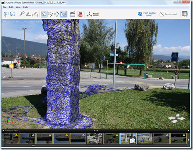Open the settings panel with wrench icon
193x150 pixels.
tap(185, 14)
